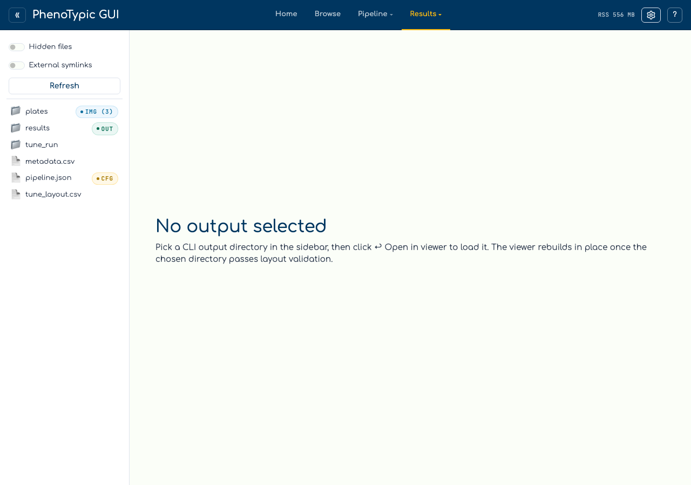Select the tune_run folder name

[x=42, y=145]
